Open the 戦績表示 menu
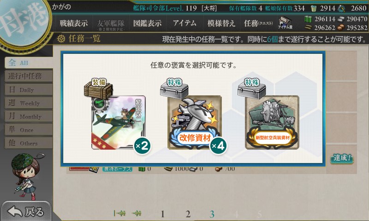This screenshot has height=221, width=369. pos(74,23)
